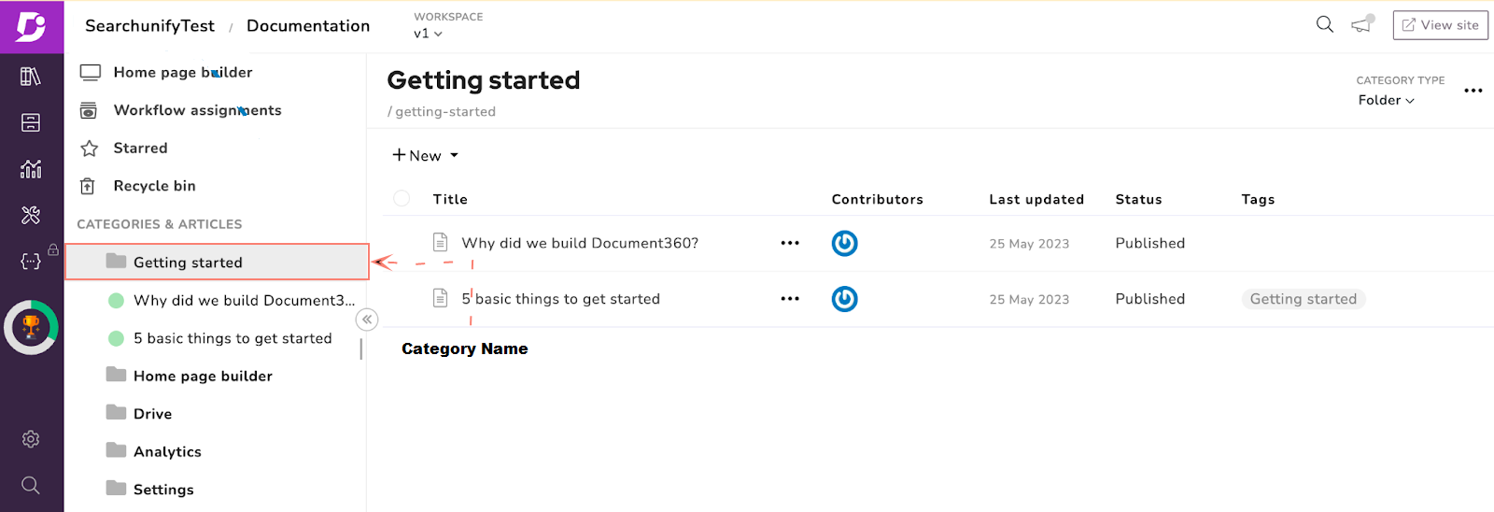Click the View site button

tap(1440, 25)
